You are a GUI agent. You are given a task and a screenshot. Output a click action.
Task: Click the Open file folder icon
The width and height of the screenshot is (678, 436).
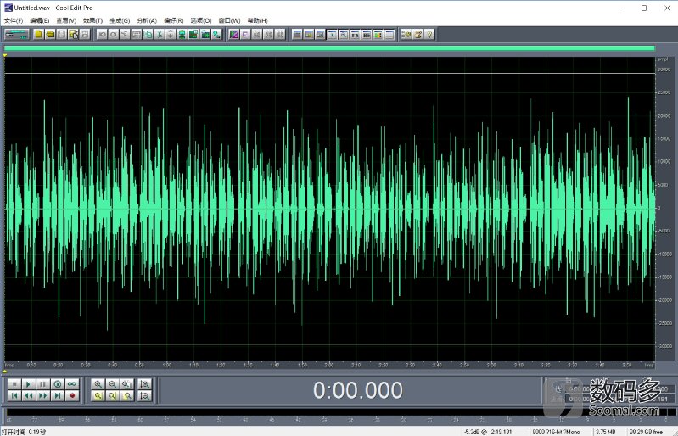coord(50,35)
